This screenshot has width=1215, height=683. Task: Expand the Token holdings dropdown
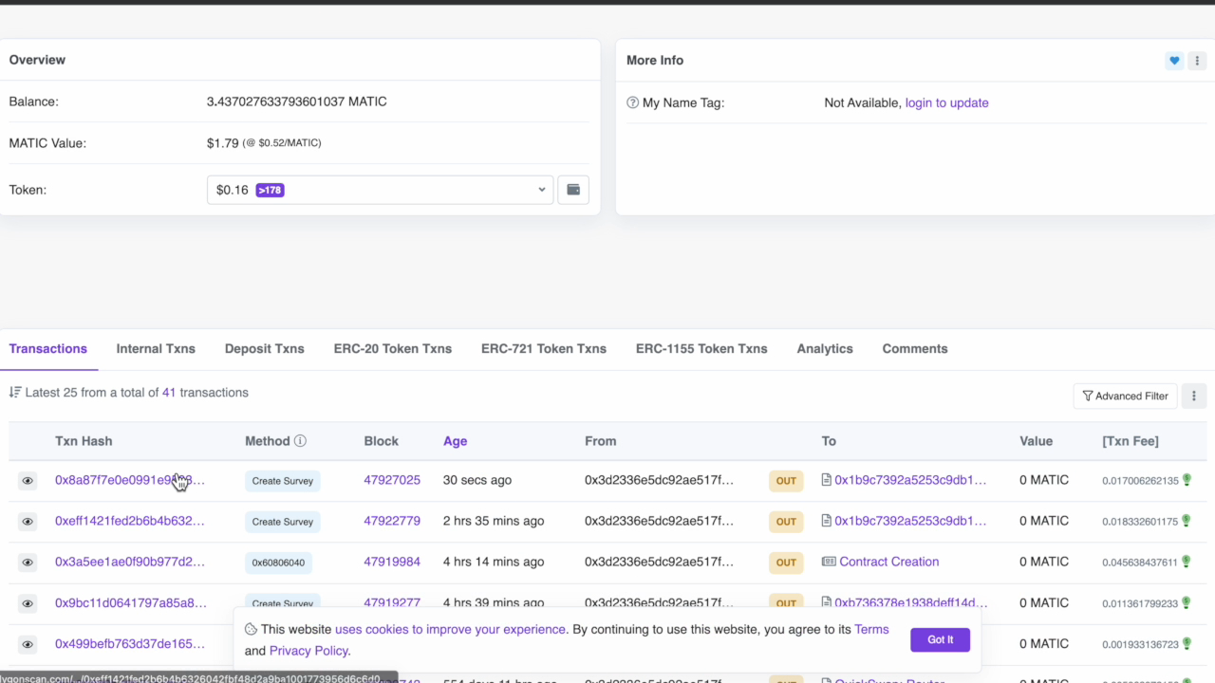(x=380, y=190)
